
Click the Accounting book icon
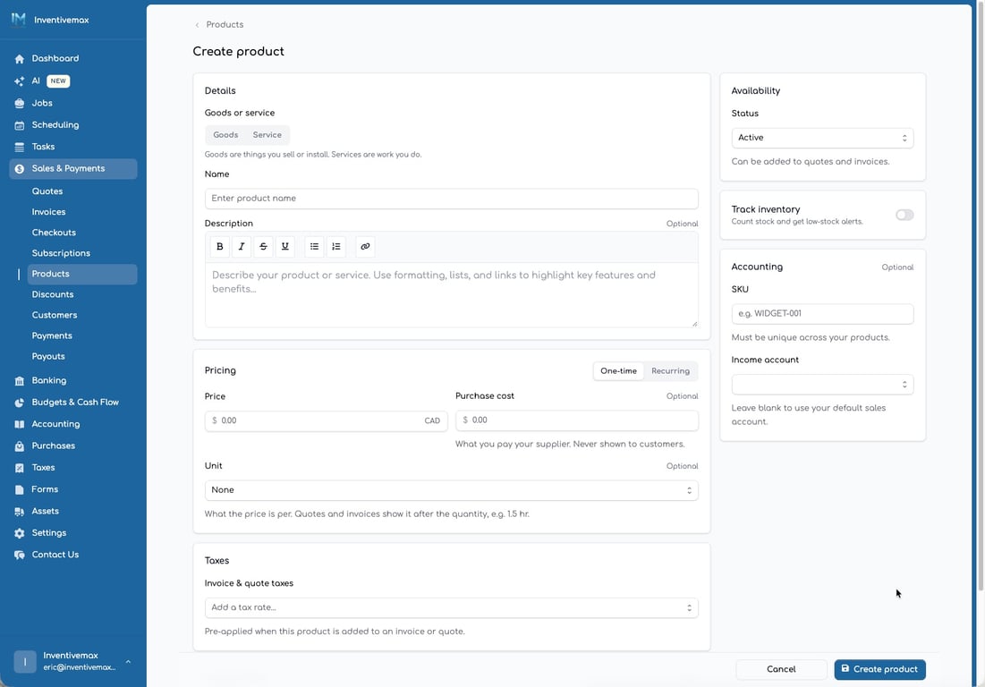point(20,425)
